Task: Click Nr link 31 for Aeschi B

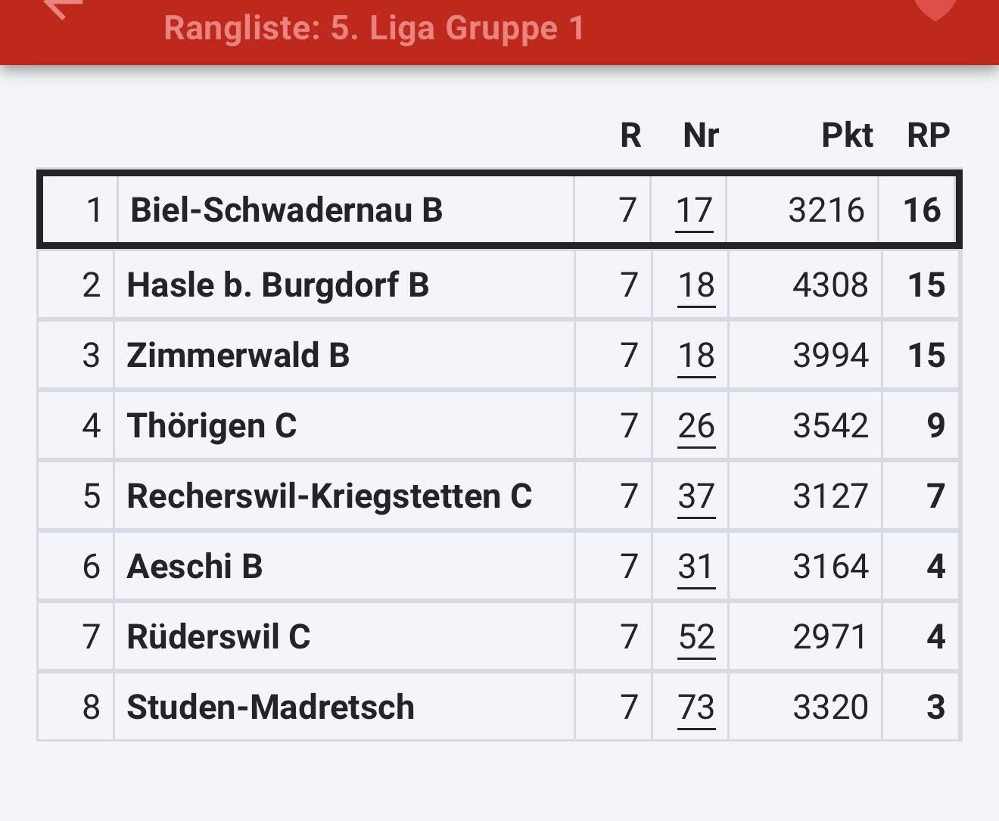Action: click(x=696, y=567)
